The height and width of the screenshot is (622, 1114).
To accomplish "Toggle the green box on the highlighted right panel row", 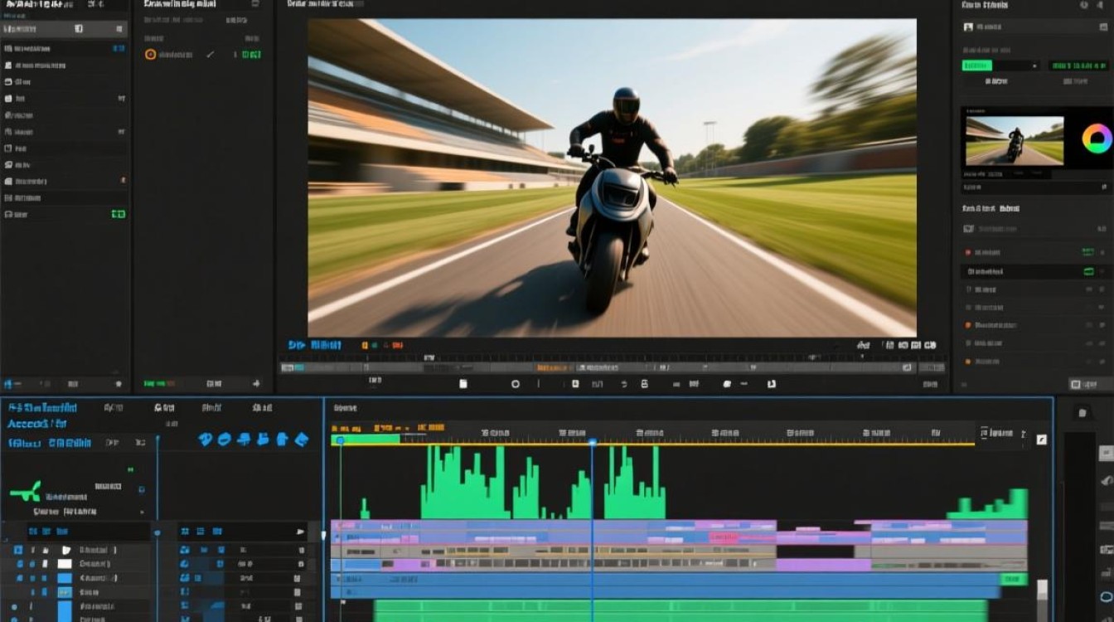I will click(x=1088, y=271).
